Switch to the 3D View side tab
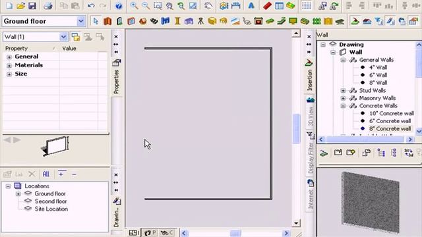 pyautogui.click(x=310, y=113)
